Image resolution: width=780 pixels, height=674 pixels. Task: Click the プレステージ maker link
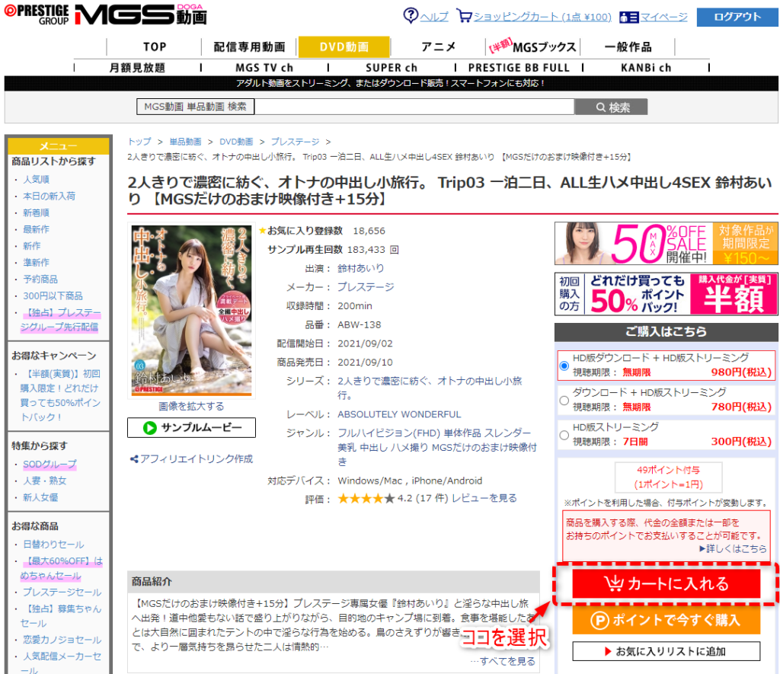[366, 287]
